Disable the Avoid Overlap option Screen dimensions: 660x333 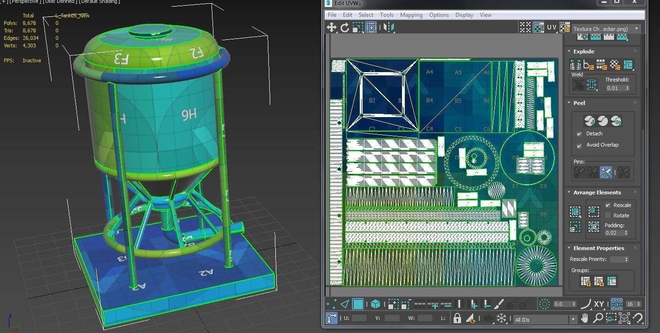pos(579,146)
